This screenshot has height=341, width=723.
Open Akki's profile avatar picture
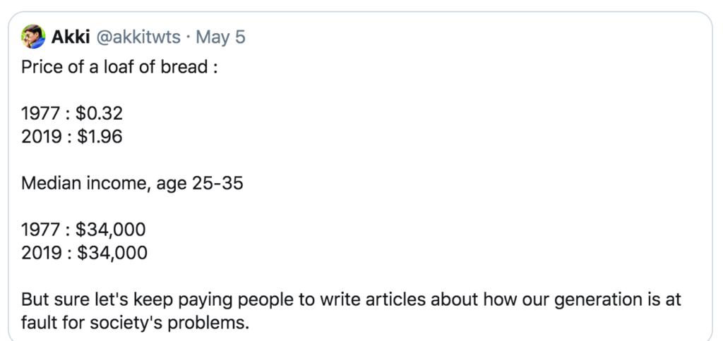[33, 37]
